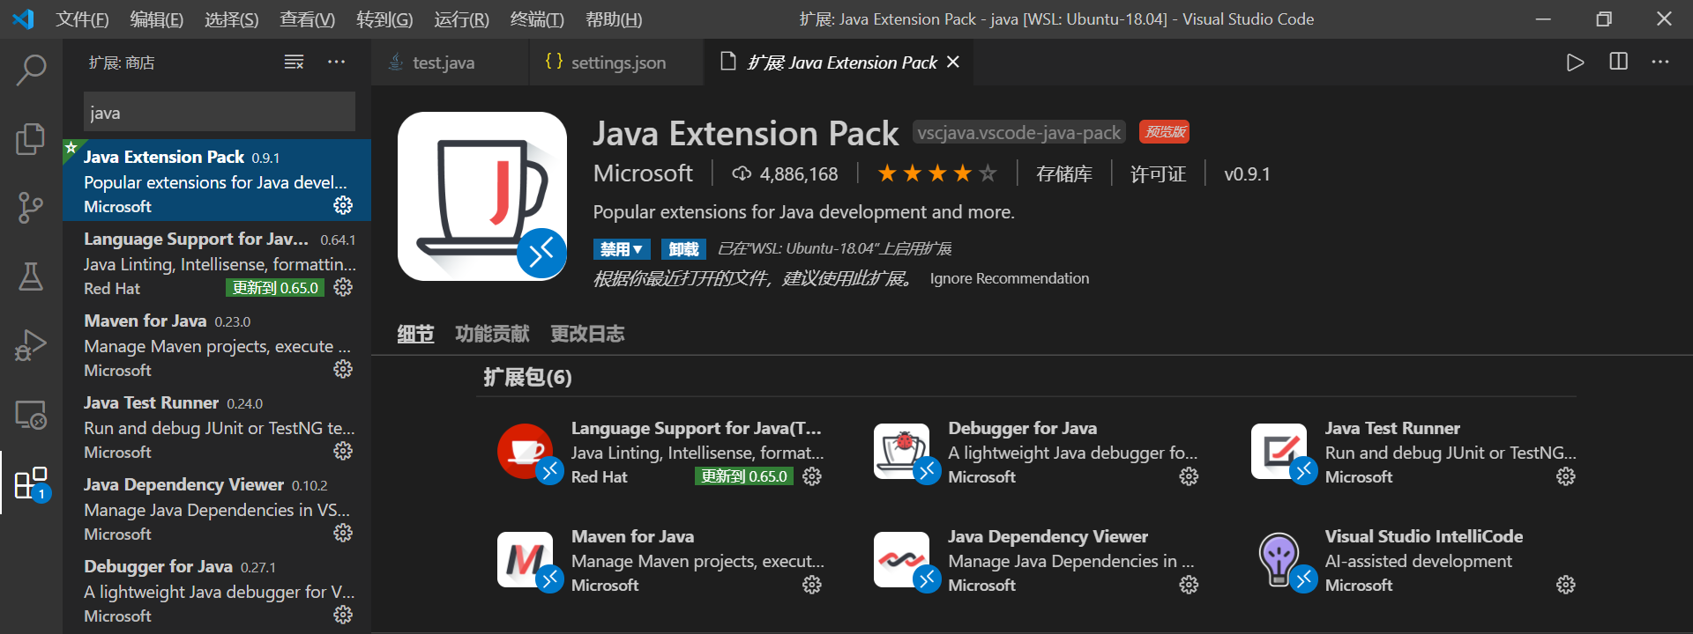This screenshot has width=1693, height=634.
Task: Open the Explorer files icon
Action: [x=31, y=138]
